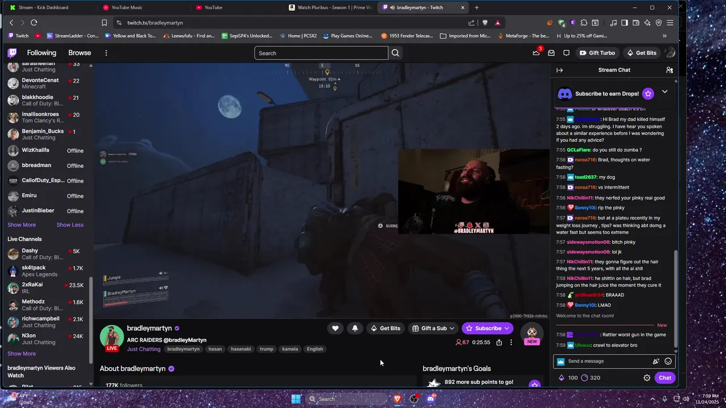Open chat settings gear
Viewport: 726px width, 408px height.
pyautogui.click(x=647, y=378)
